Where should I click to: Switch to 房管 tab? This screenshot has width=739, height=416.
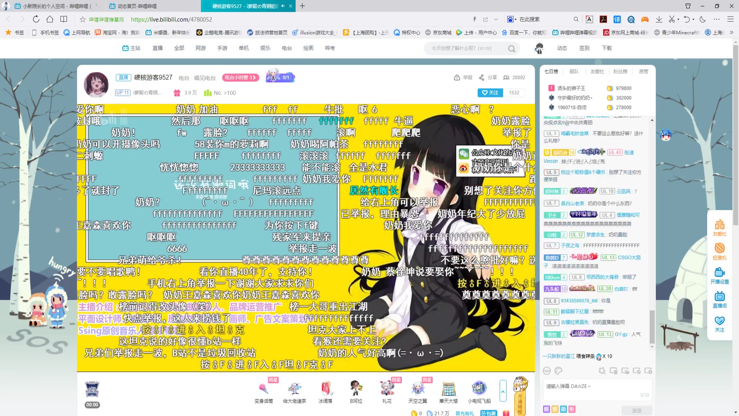pyautogui.click(x=643, y=72)
